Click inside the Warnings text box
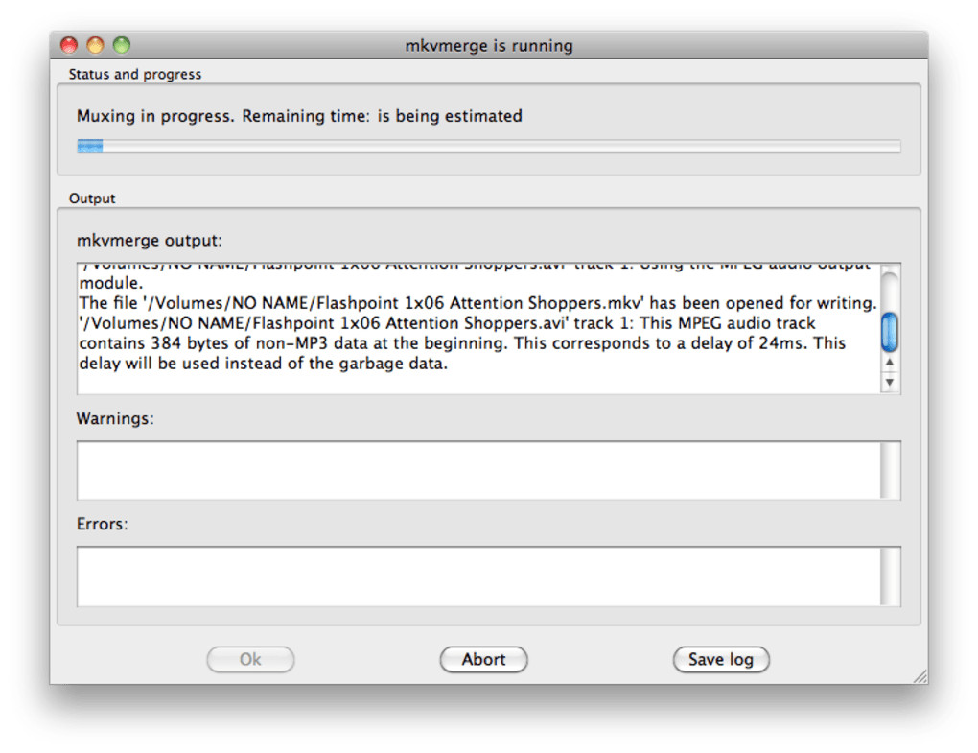This screenshot has height=753, width=978. pyautogui.click(x=477, y=470)
